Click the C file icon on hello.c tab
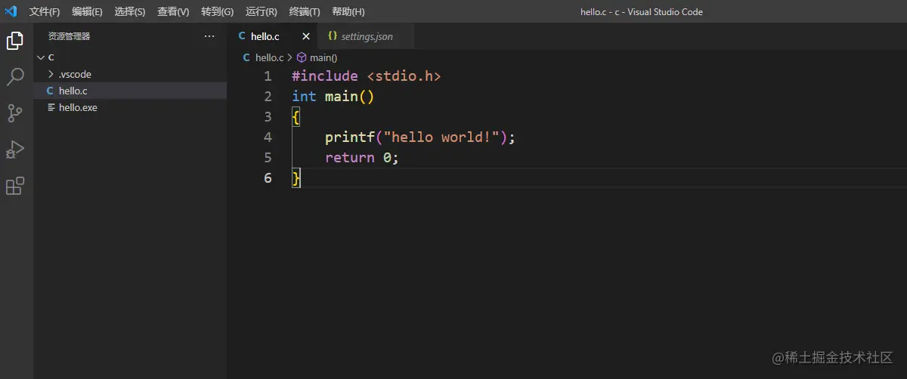Viewport: 907px width, 379px height. [x=241, y=36]
